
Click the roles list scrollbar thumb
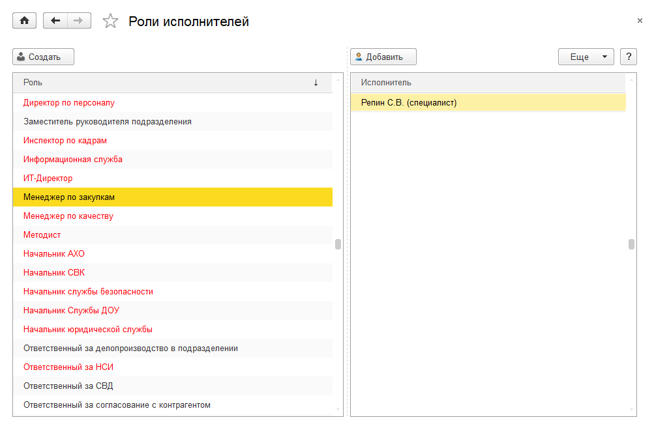[x=338, y=244]
